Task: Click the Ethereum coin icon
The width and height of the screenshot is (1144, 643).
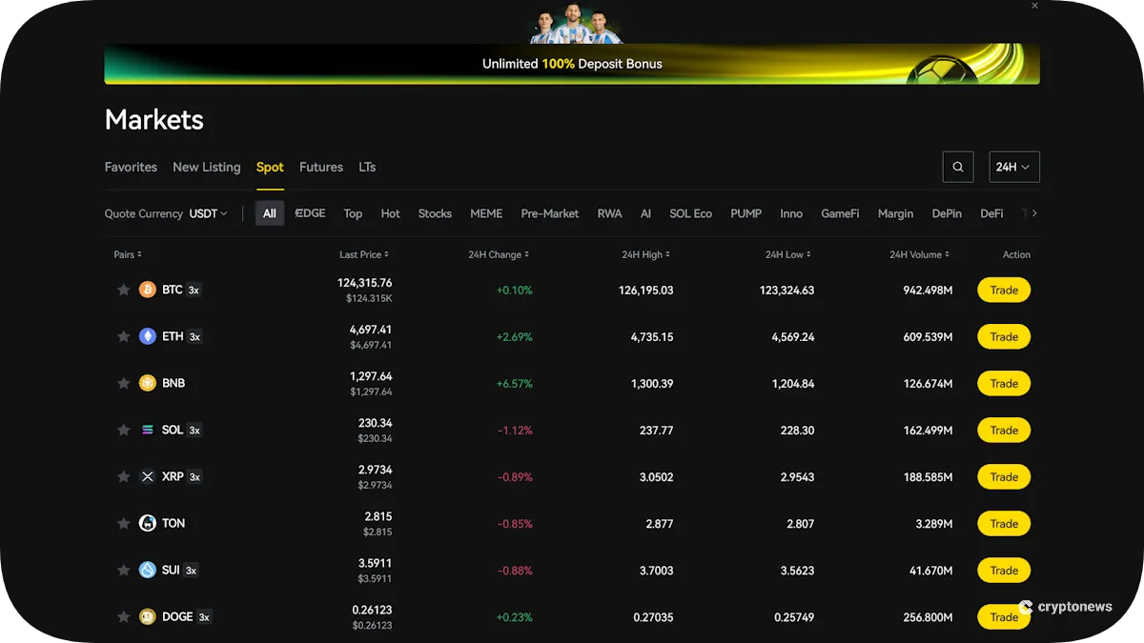Action: (147, 335)
